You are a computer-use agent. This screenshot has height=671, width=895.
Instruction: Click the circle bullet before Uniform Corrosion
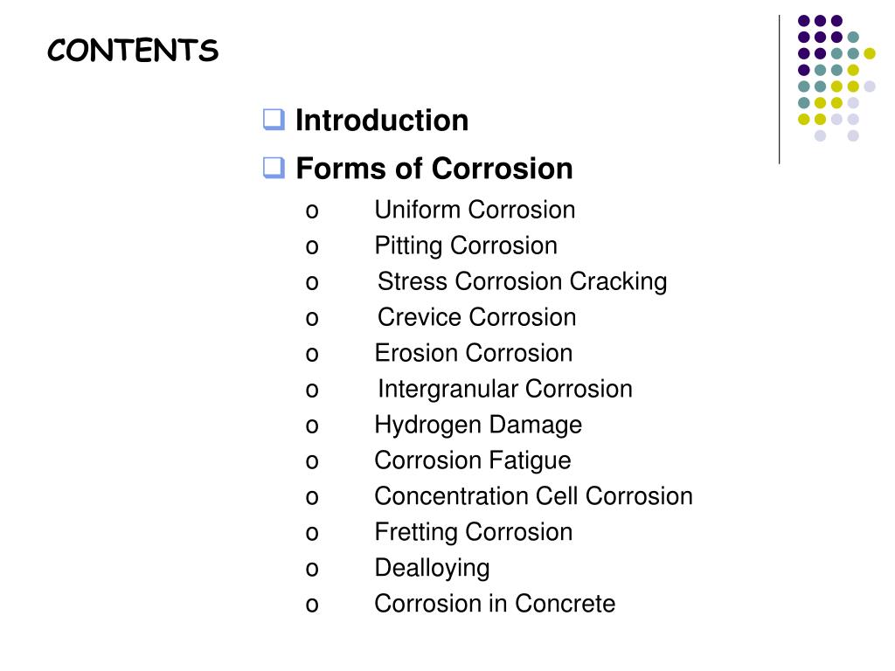tap(312, 211)
